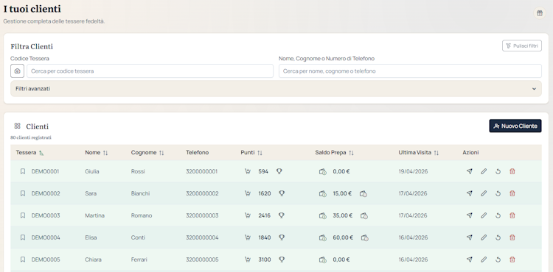
Task: Click the trophy icon next to 3100 points
Action: 282,260
